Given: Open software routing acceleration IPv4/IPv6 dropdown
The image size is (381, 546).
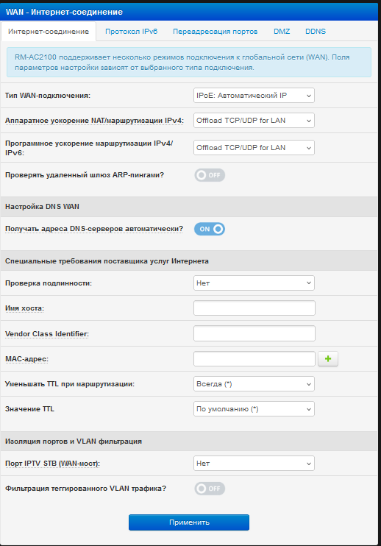Looking at the screenshot, I should tap(254, 148).
